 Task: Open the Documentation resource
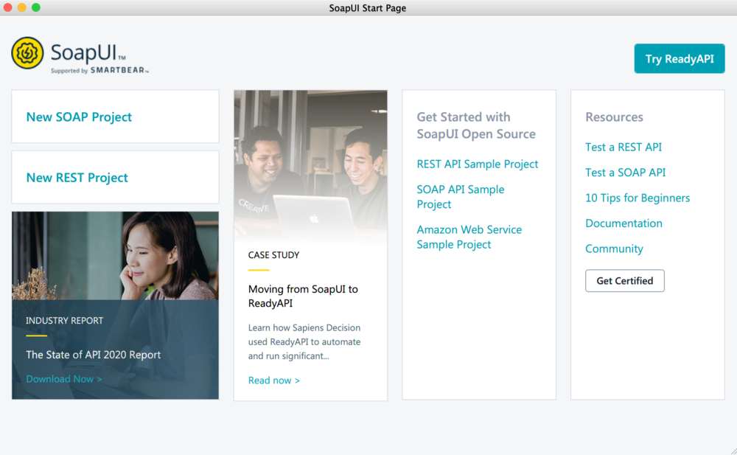(x=624, y=223)
